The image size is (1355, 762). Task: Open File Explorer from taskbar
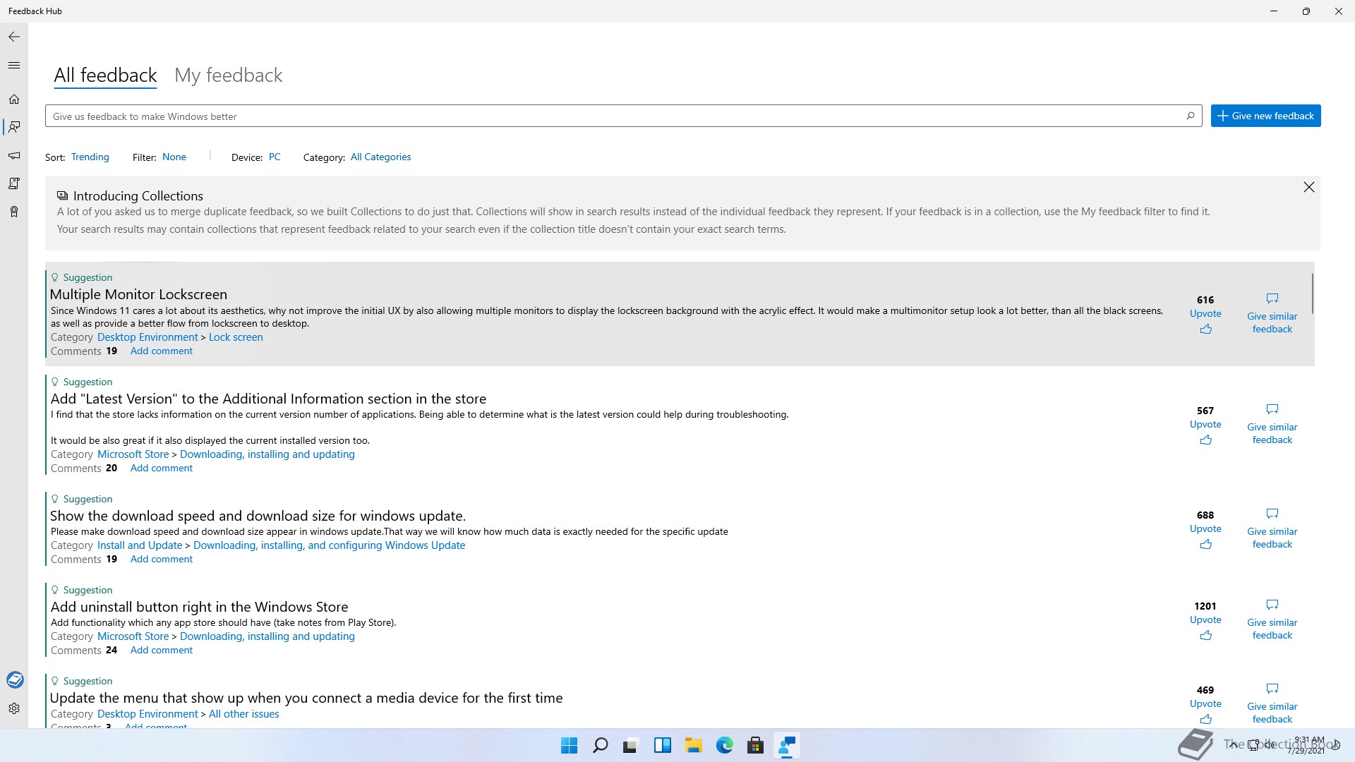pyautogui.click(x=694, y=745)
